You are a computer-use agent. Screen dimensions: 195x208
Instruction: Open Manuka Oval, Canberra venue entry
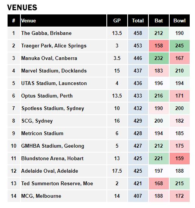[49, 58]
